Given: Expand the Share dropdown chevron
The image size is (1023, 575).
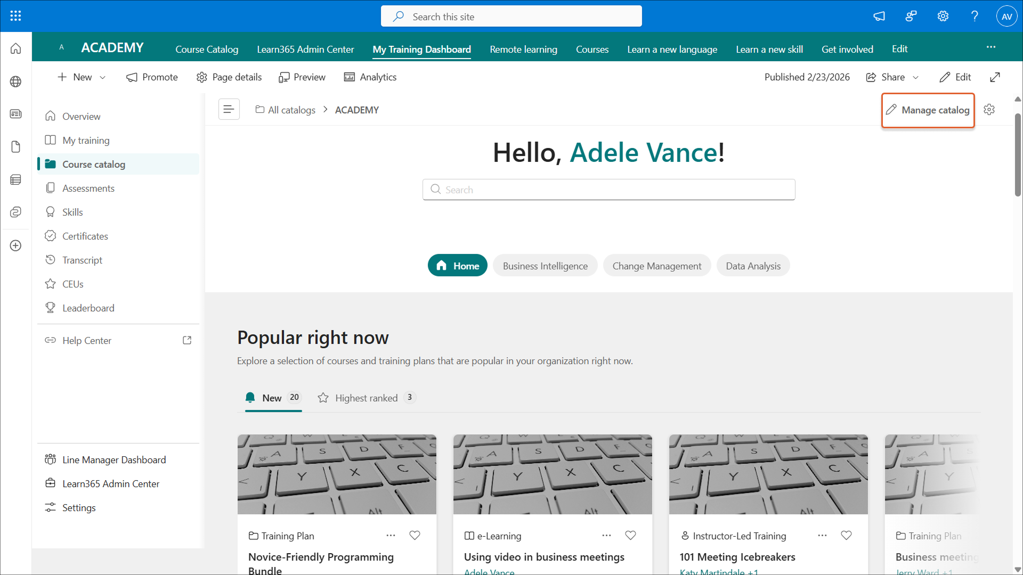Looking at the screenshot, I should point(916,77).
